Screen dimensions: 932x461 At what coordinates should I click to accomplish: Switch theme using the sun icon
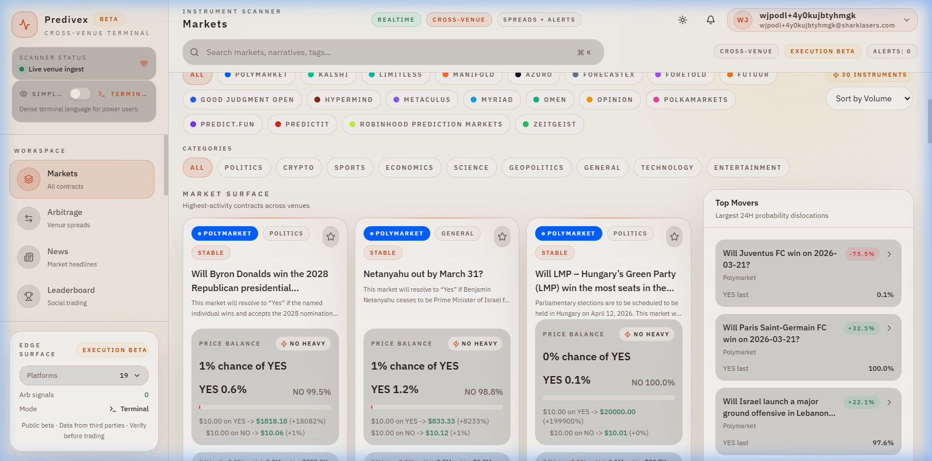pyautogui.click(x=683, y=20)
